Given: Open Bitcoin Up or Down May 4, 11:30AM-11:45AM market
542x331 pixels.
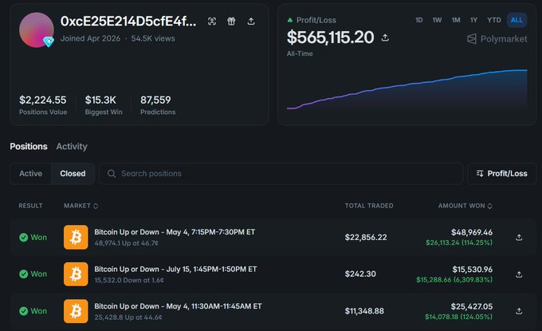Looking at the screenshot, I should pyautogui.click(x=178, y=306).
